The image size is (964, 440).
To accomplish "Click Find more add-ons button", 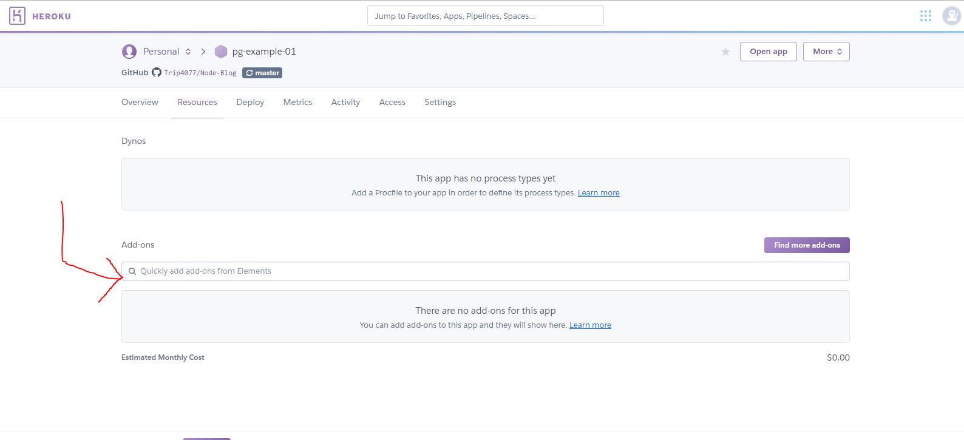I will pos(807,245).
